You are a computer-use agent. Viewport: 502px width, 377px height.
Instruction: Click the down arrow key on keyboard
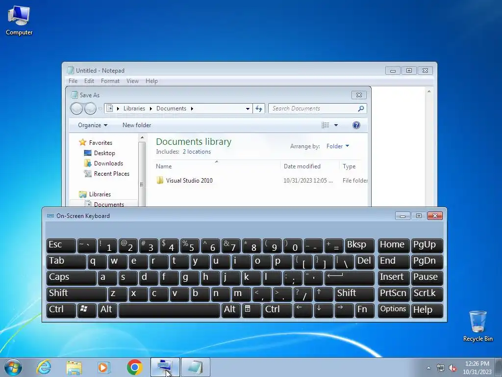(324, 310)
